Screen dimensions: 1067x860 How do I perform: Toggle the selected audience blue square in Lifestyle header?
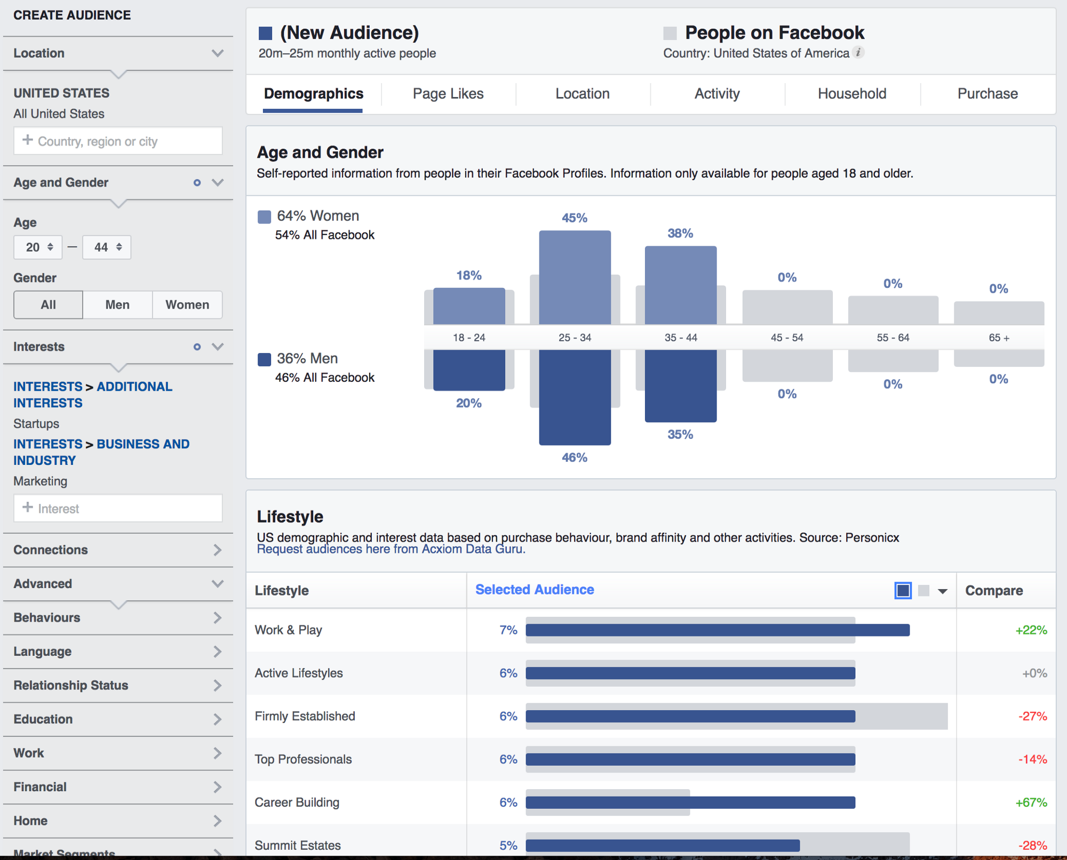pyautogui.click(x=903, y=590)
